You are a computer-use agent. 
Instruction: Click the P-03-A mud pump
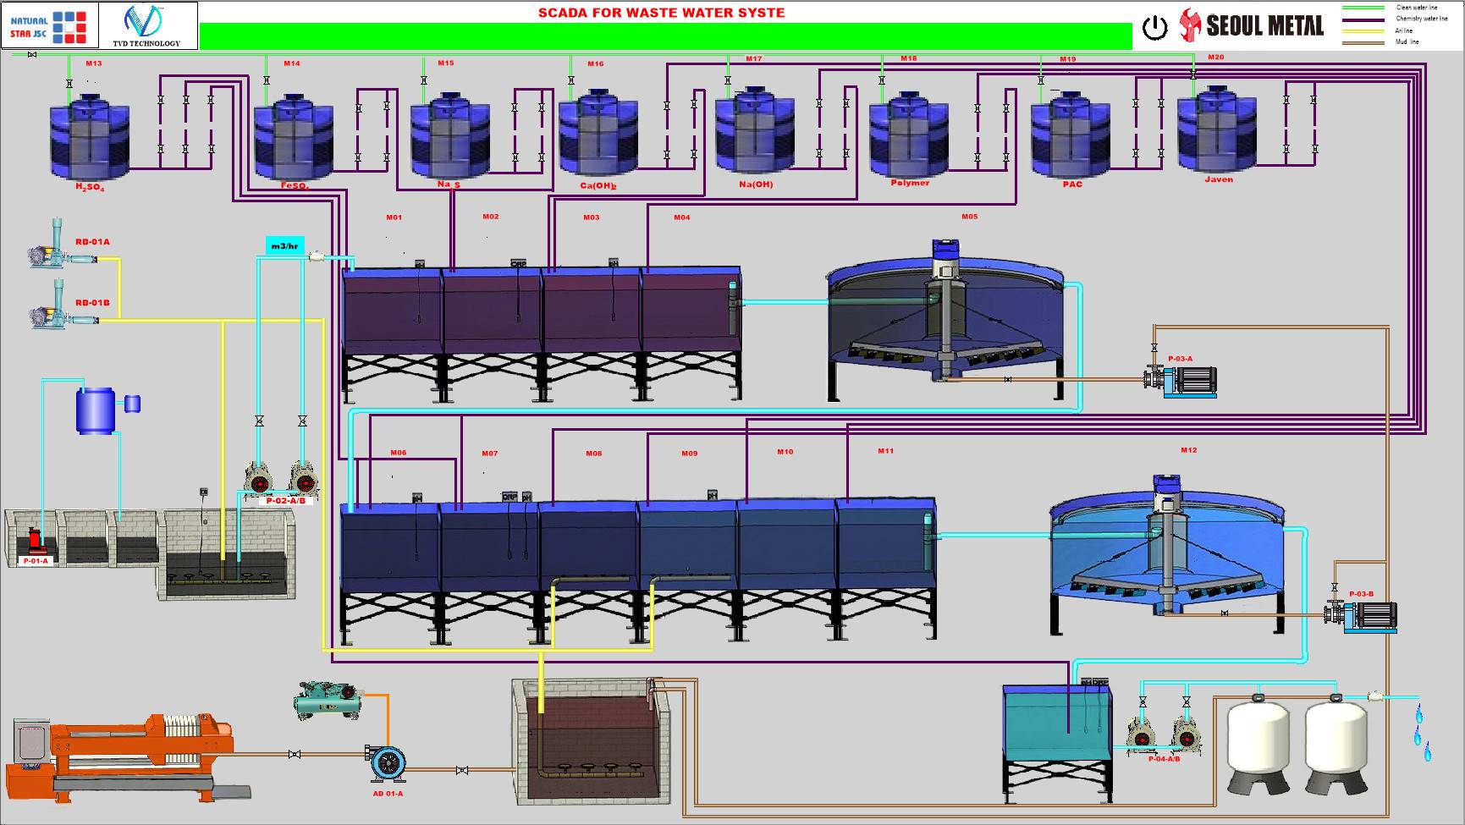tap(1181, 382)
